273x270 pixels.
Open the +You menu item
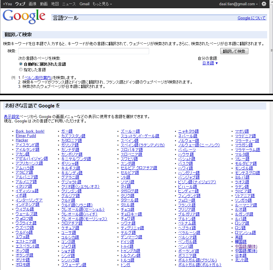click(x=7, y=4)
